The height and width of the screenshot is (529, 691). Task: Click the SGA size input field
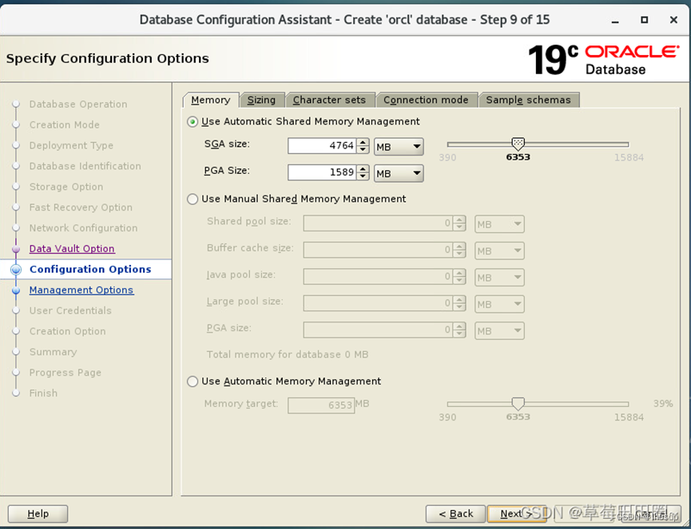pyautogui.click(x=322, y=146)
